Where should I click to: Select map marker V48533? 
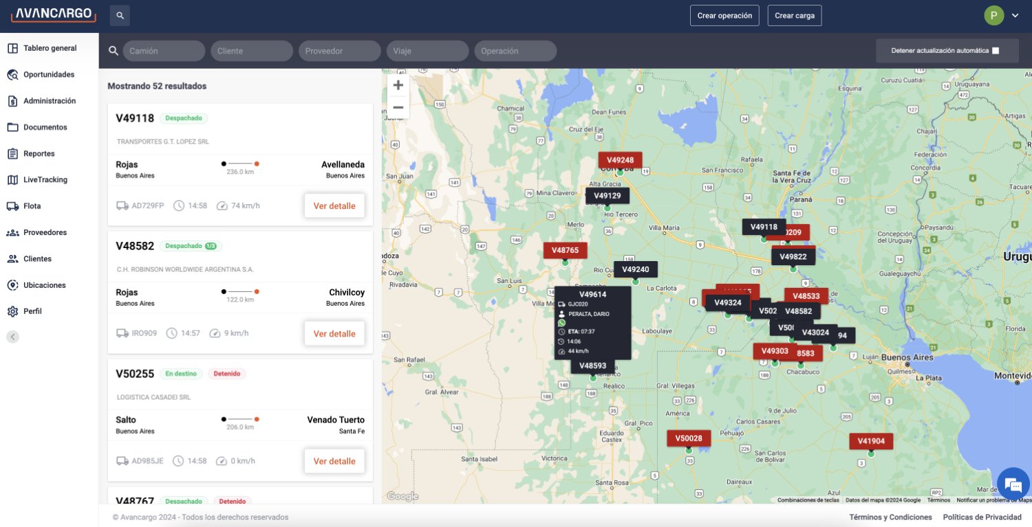click(806, 296)
